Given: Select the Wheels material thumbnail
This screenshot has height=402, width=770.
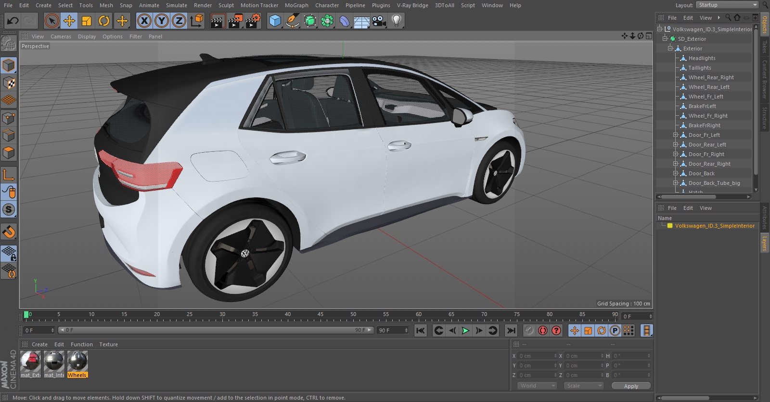Looking at the screenshot, I should 77,364.
